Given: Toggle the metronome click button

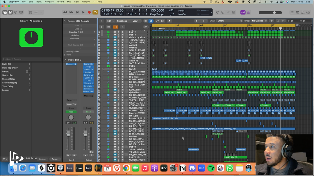Looking at the screenshot, I should click(249, 12).
